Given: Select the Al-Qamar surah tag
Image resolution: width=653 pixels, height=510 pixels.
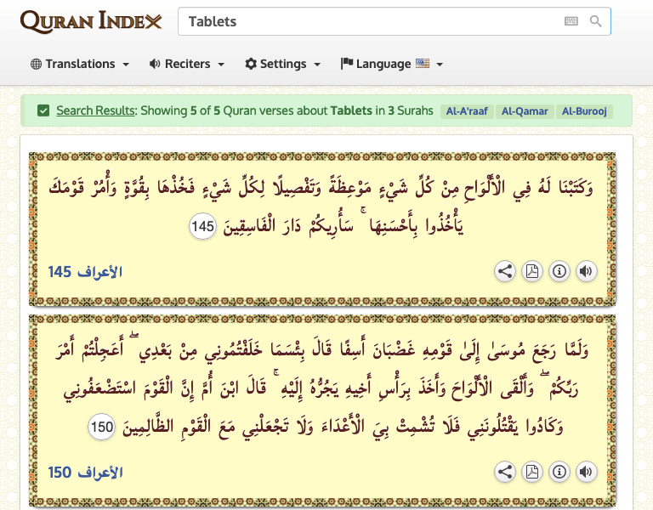Looking at the screenshot, I should click(525, 111).
